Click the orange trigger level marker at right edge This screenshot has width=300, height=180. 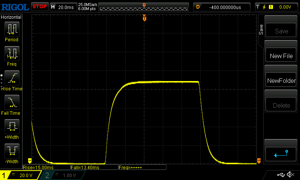coord(259,161)
